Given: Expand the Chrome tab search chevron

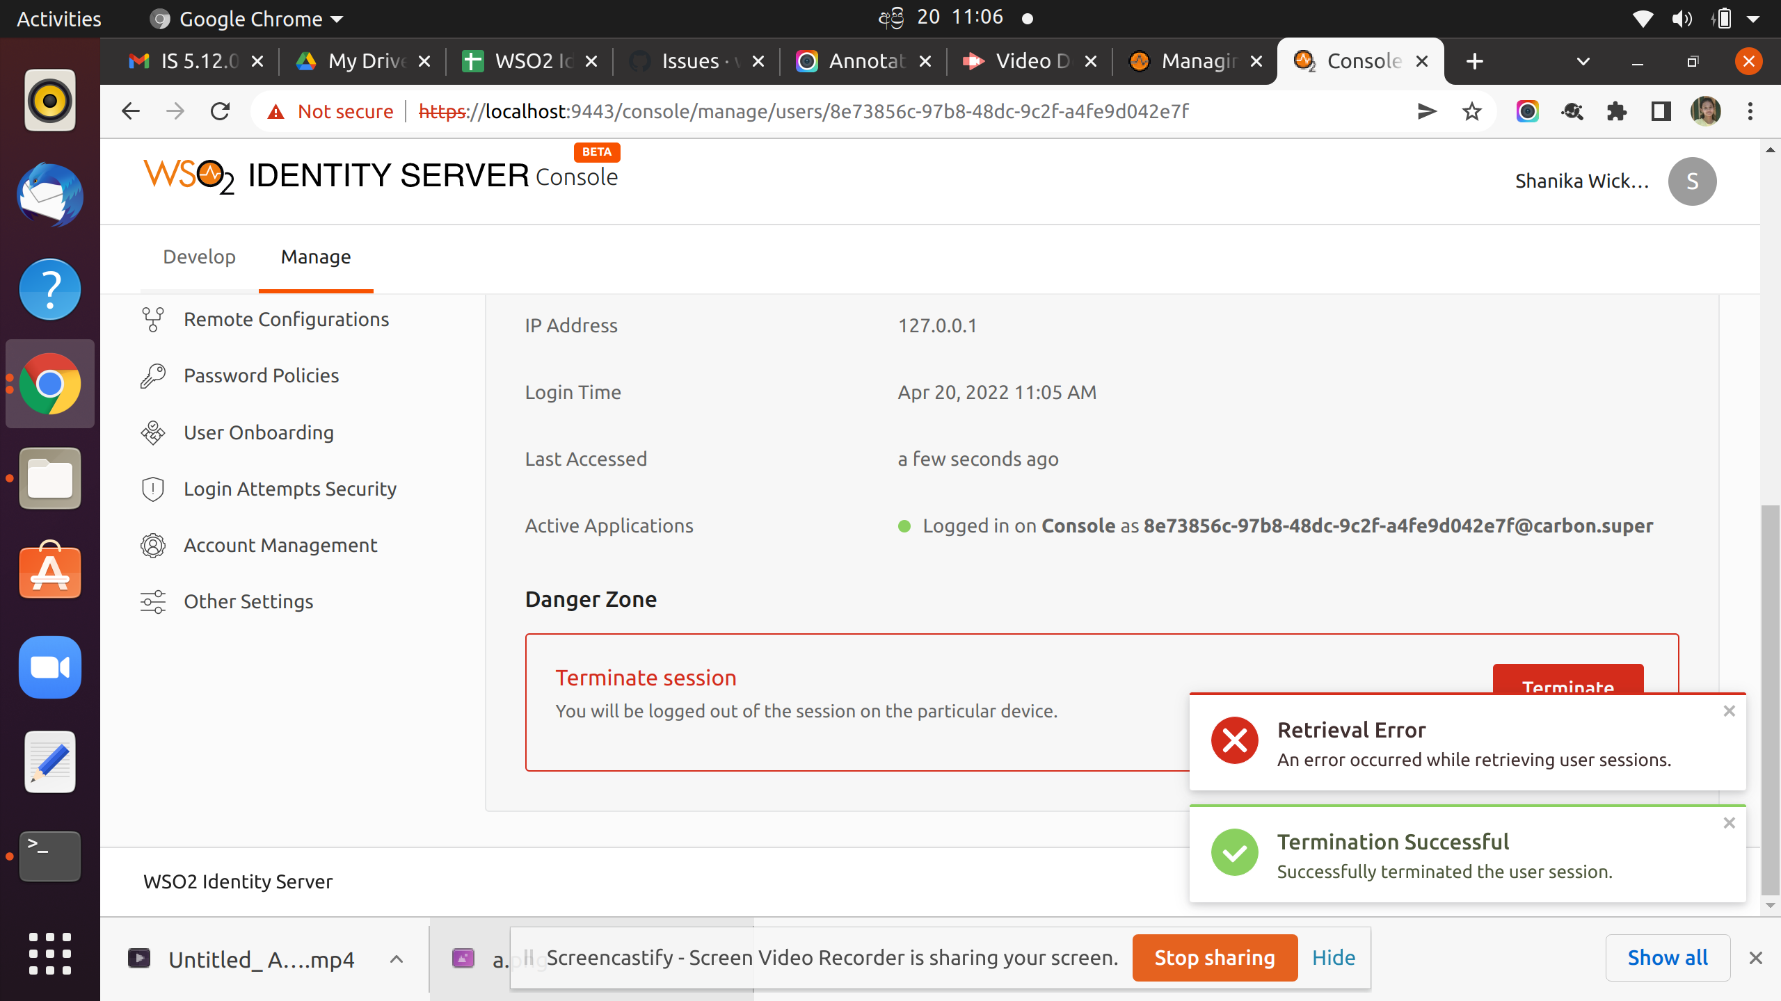Looking at the screenshot, I should click(1583, 61).
